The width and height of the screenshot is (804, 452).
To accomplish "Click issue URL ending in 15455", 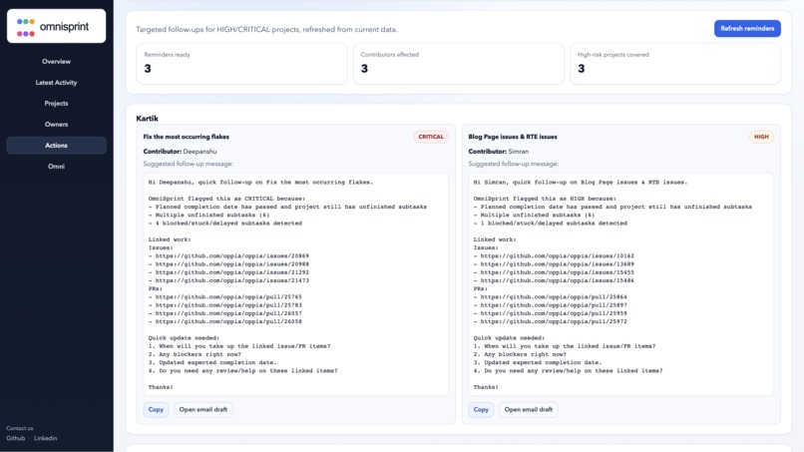I will click(558, 272).
